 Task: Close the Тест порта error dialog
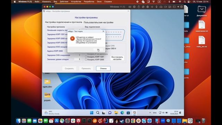103,31
